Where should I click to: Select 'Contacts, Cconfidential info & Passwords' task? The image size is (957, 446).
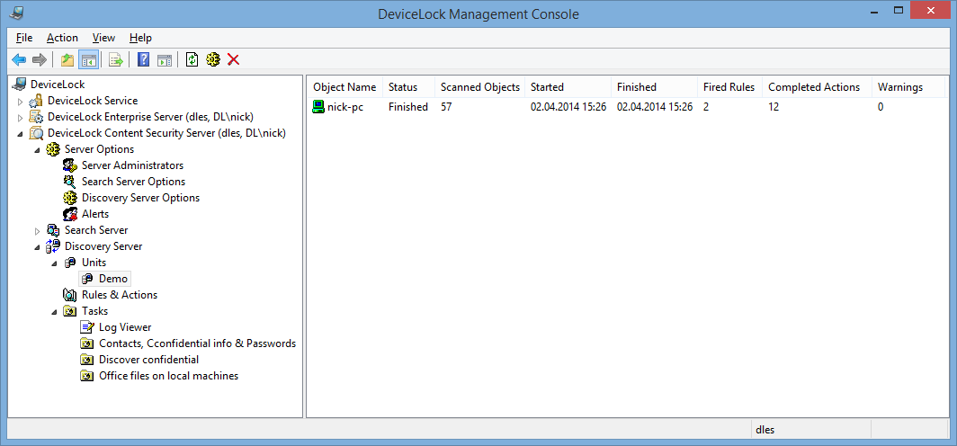click(x=197, y=343)
